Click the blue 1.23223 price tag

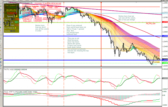[165, 60]
